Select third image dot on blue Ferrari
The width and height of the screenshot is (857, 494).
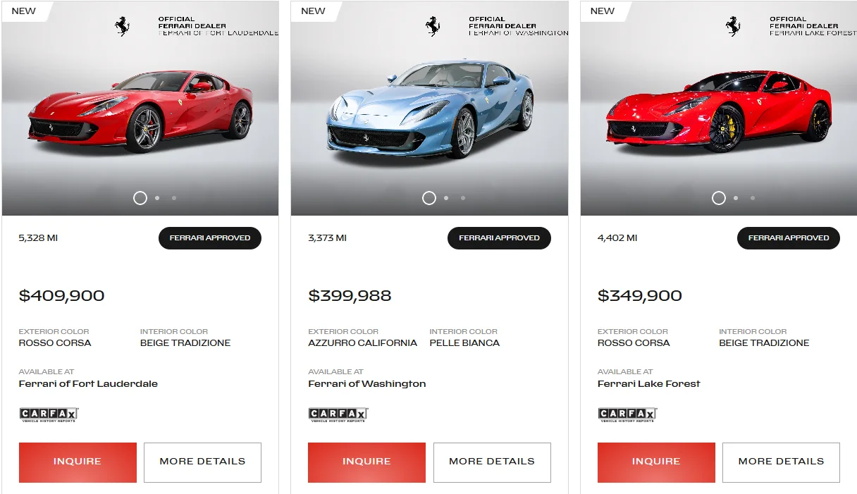(x=463, y=198)
